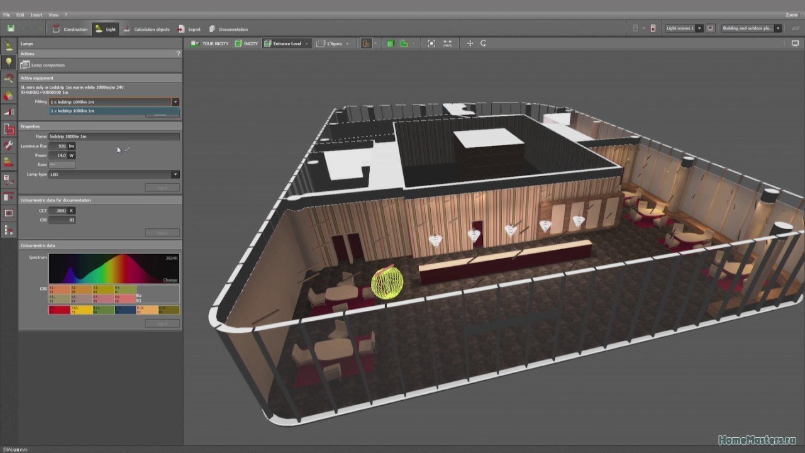Viewport: 805px width, 453px height.
Task: Open the Insert menu
Action: pyautogui.click(x=36, y=14)
